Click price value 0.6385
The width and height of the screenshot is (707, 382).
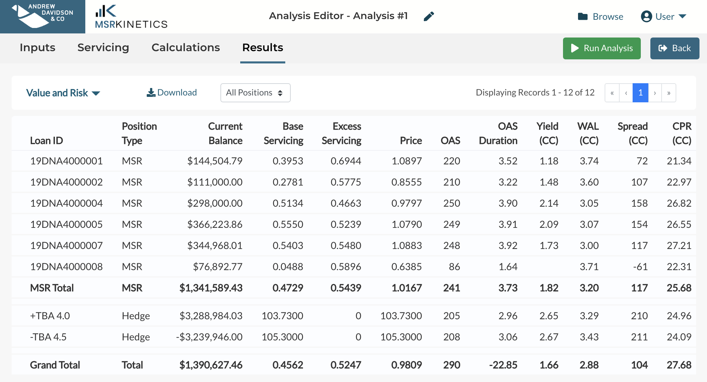(x=406, y=267)
